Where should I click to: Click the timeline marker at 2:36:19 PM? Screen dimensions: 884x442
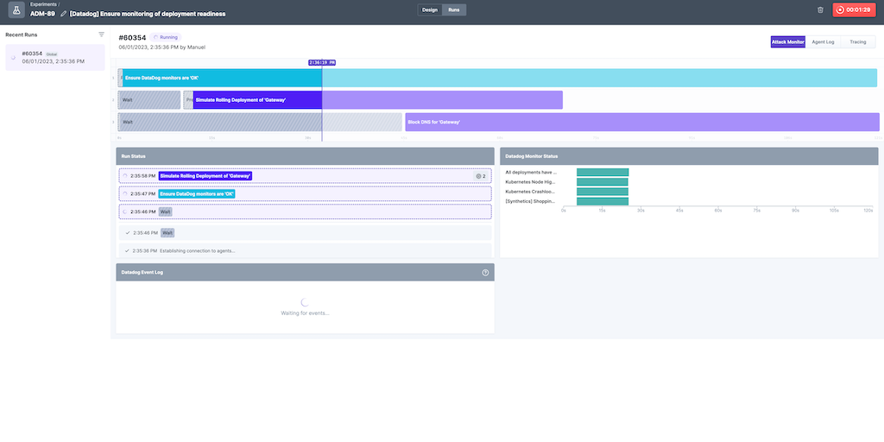(x=322, y=62)
